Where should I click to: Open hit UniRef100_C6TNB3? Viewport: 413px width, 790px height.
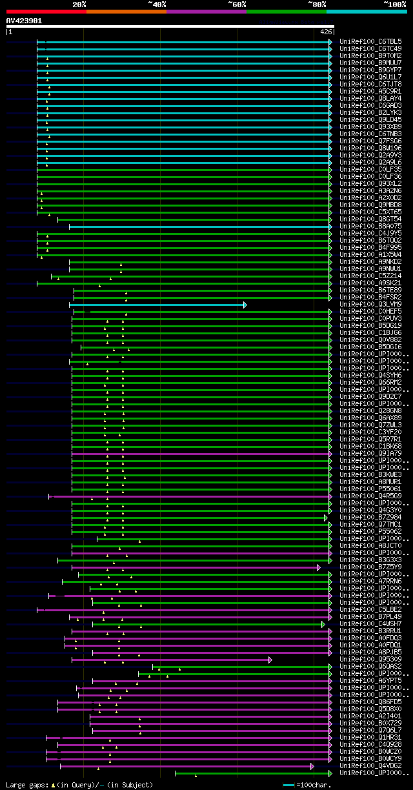tap(371, 134)
